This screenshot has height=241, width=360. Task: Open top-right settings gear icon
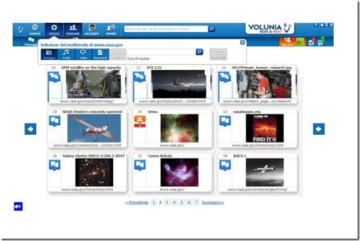coord(322,25)
